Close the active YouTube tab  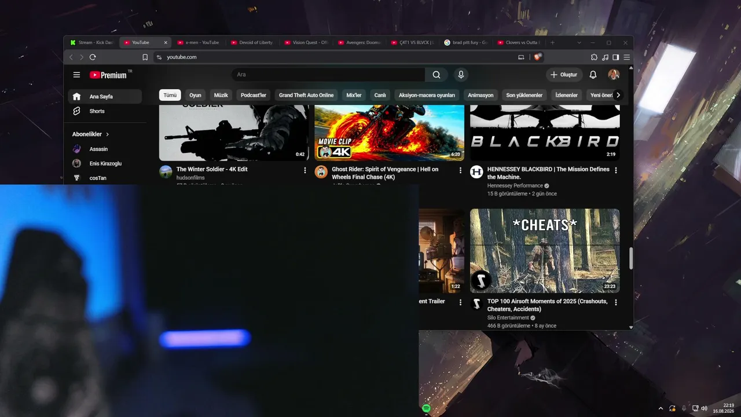pyautogui.click(x=166, y=43)
